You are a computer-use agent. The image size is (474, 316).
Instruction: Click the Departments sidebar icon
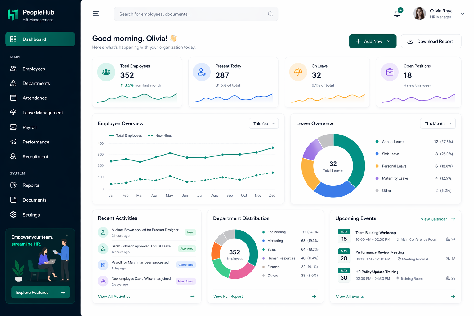[x=13, y=83]
